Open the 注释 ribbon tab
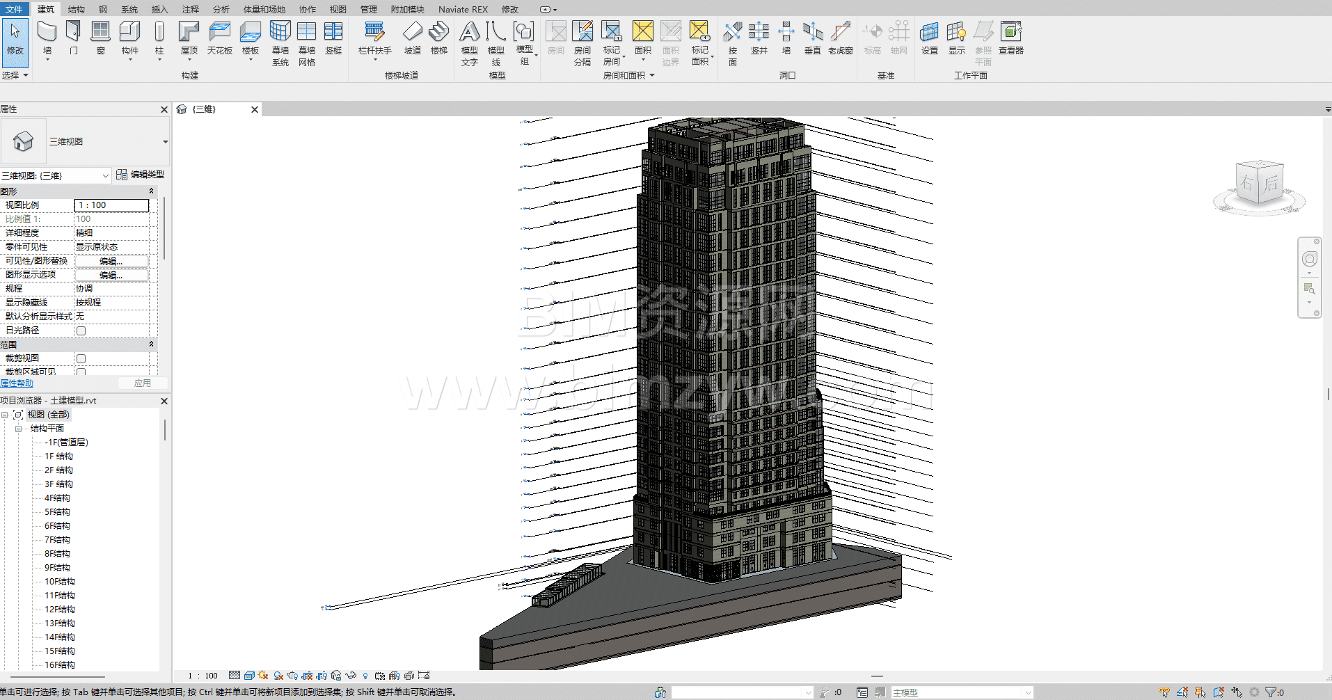1332x700 pixels. 191,9
